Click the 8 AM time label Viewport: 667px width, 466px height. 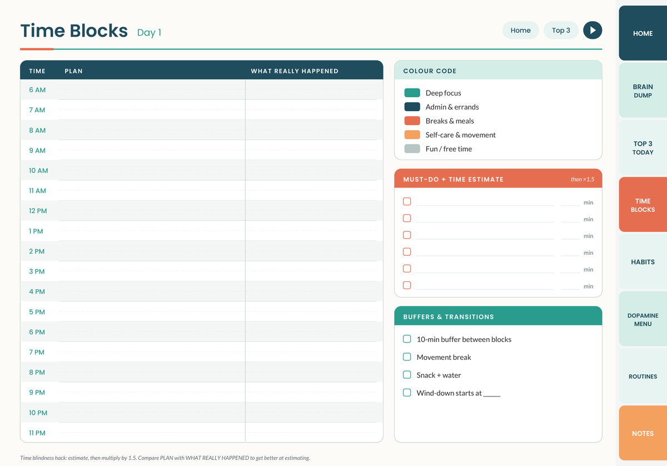(x=37, y=130)
